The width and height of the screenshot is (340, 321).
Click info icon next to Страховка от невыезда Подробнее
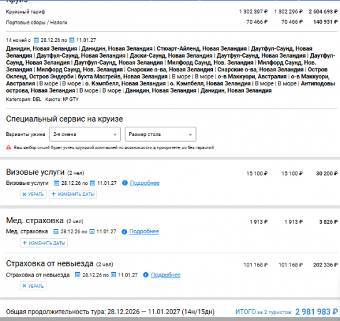(x=146, y=275)
